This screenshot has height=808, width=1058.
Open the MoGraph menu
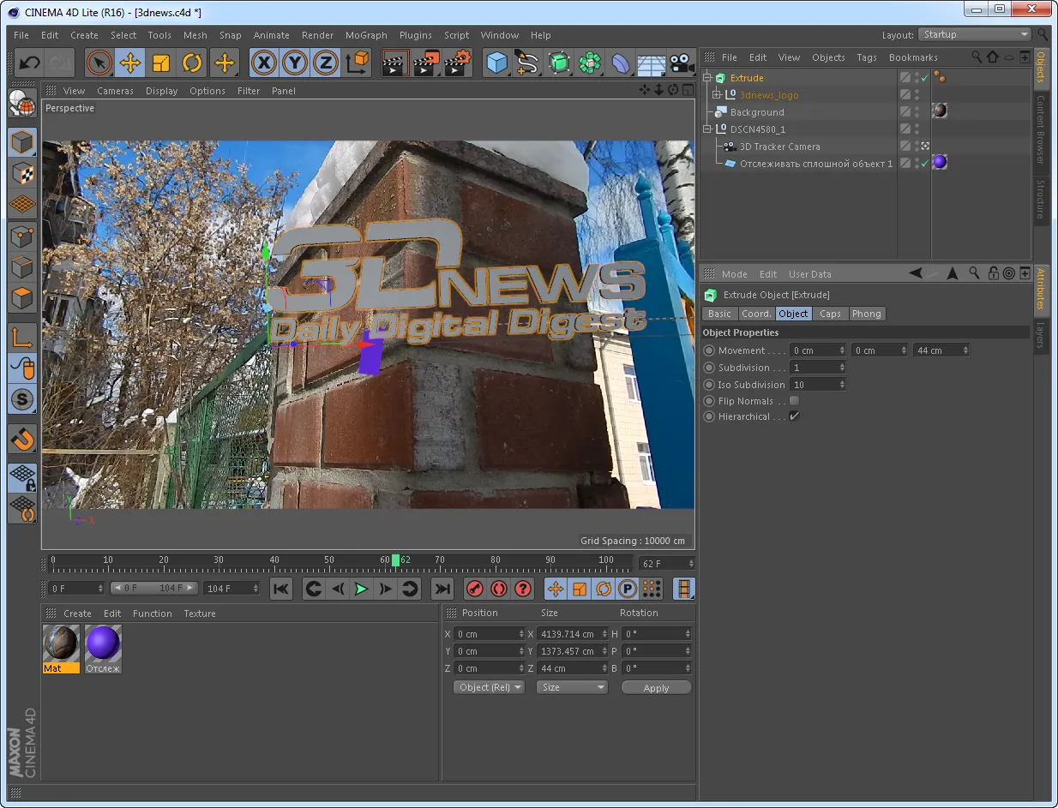(366, 35)
